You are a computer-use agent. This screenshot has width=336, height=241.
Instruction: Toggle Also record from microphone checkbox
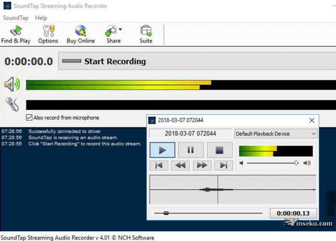[x=29, y=118]
